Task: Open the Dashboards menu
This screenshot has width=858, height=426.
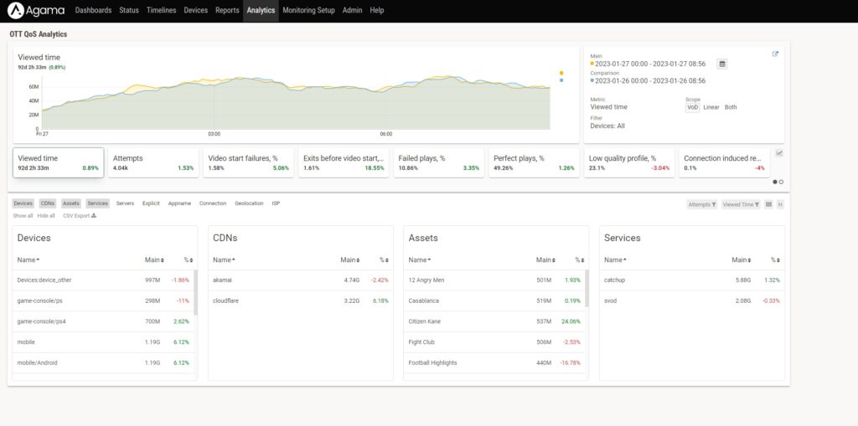Action: coord(93,11)
